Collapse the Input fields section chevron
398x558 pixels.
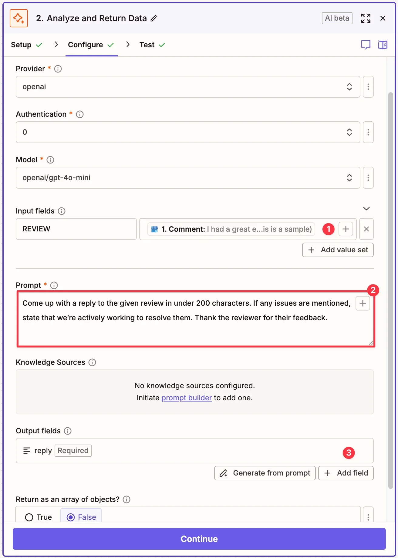[x=366, y=209]
